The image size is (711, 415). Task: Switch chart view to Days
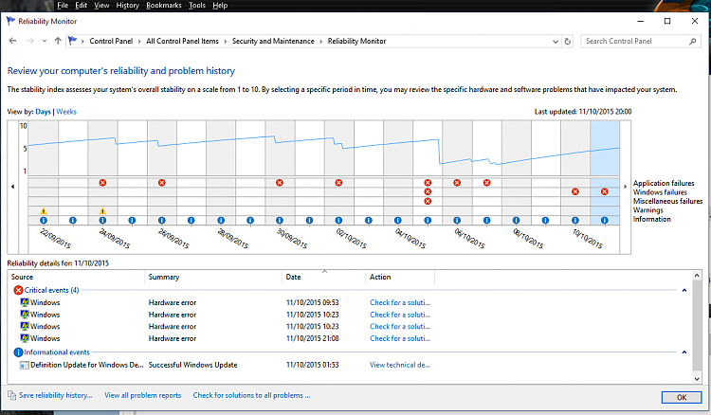click(x=43, y=112)
